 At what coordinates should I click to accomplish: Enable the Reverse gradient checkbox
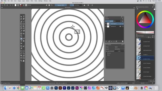106,53
